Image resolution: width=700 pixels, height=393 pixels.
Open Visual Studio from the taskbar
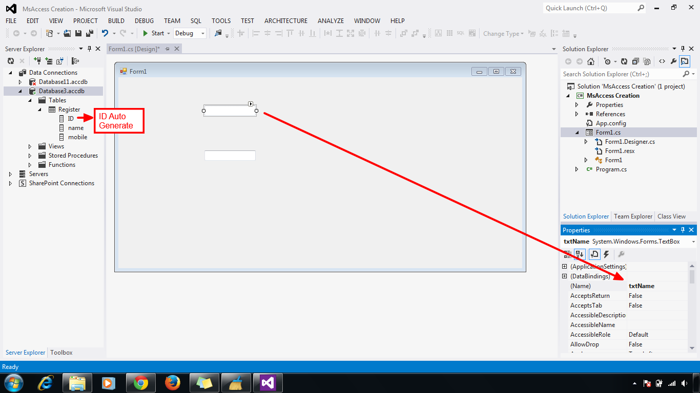point(269,383)
